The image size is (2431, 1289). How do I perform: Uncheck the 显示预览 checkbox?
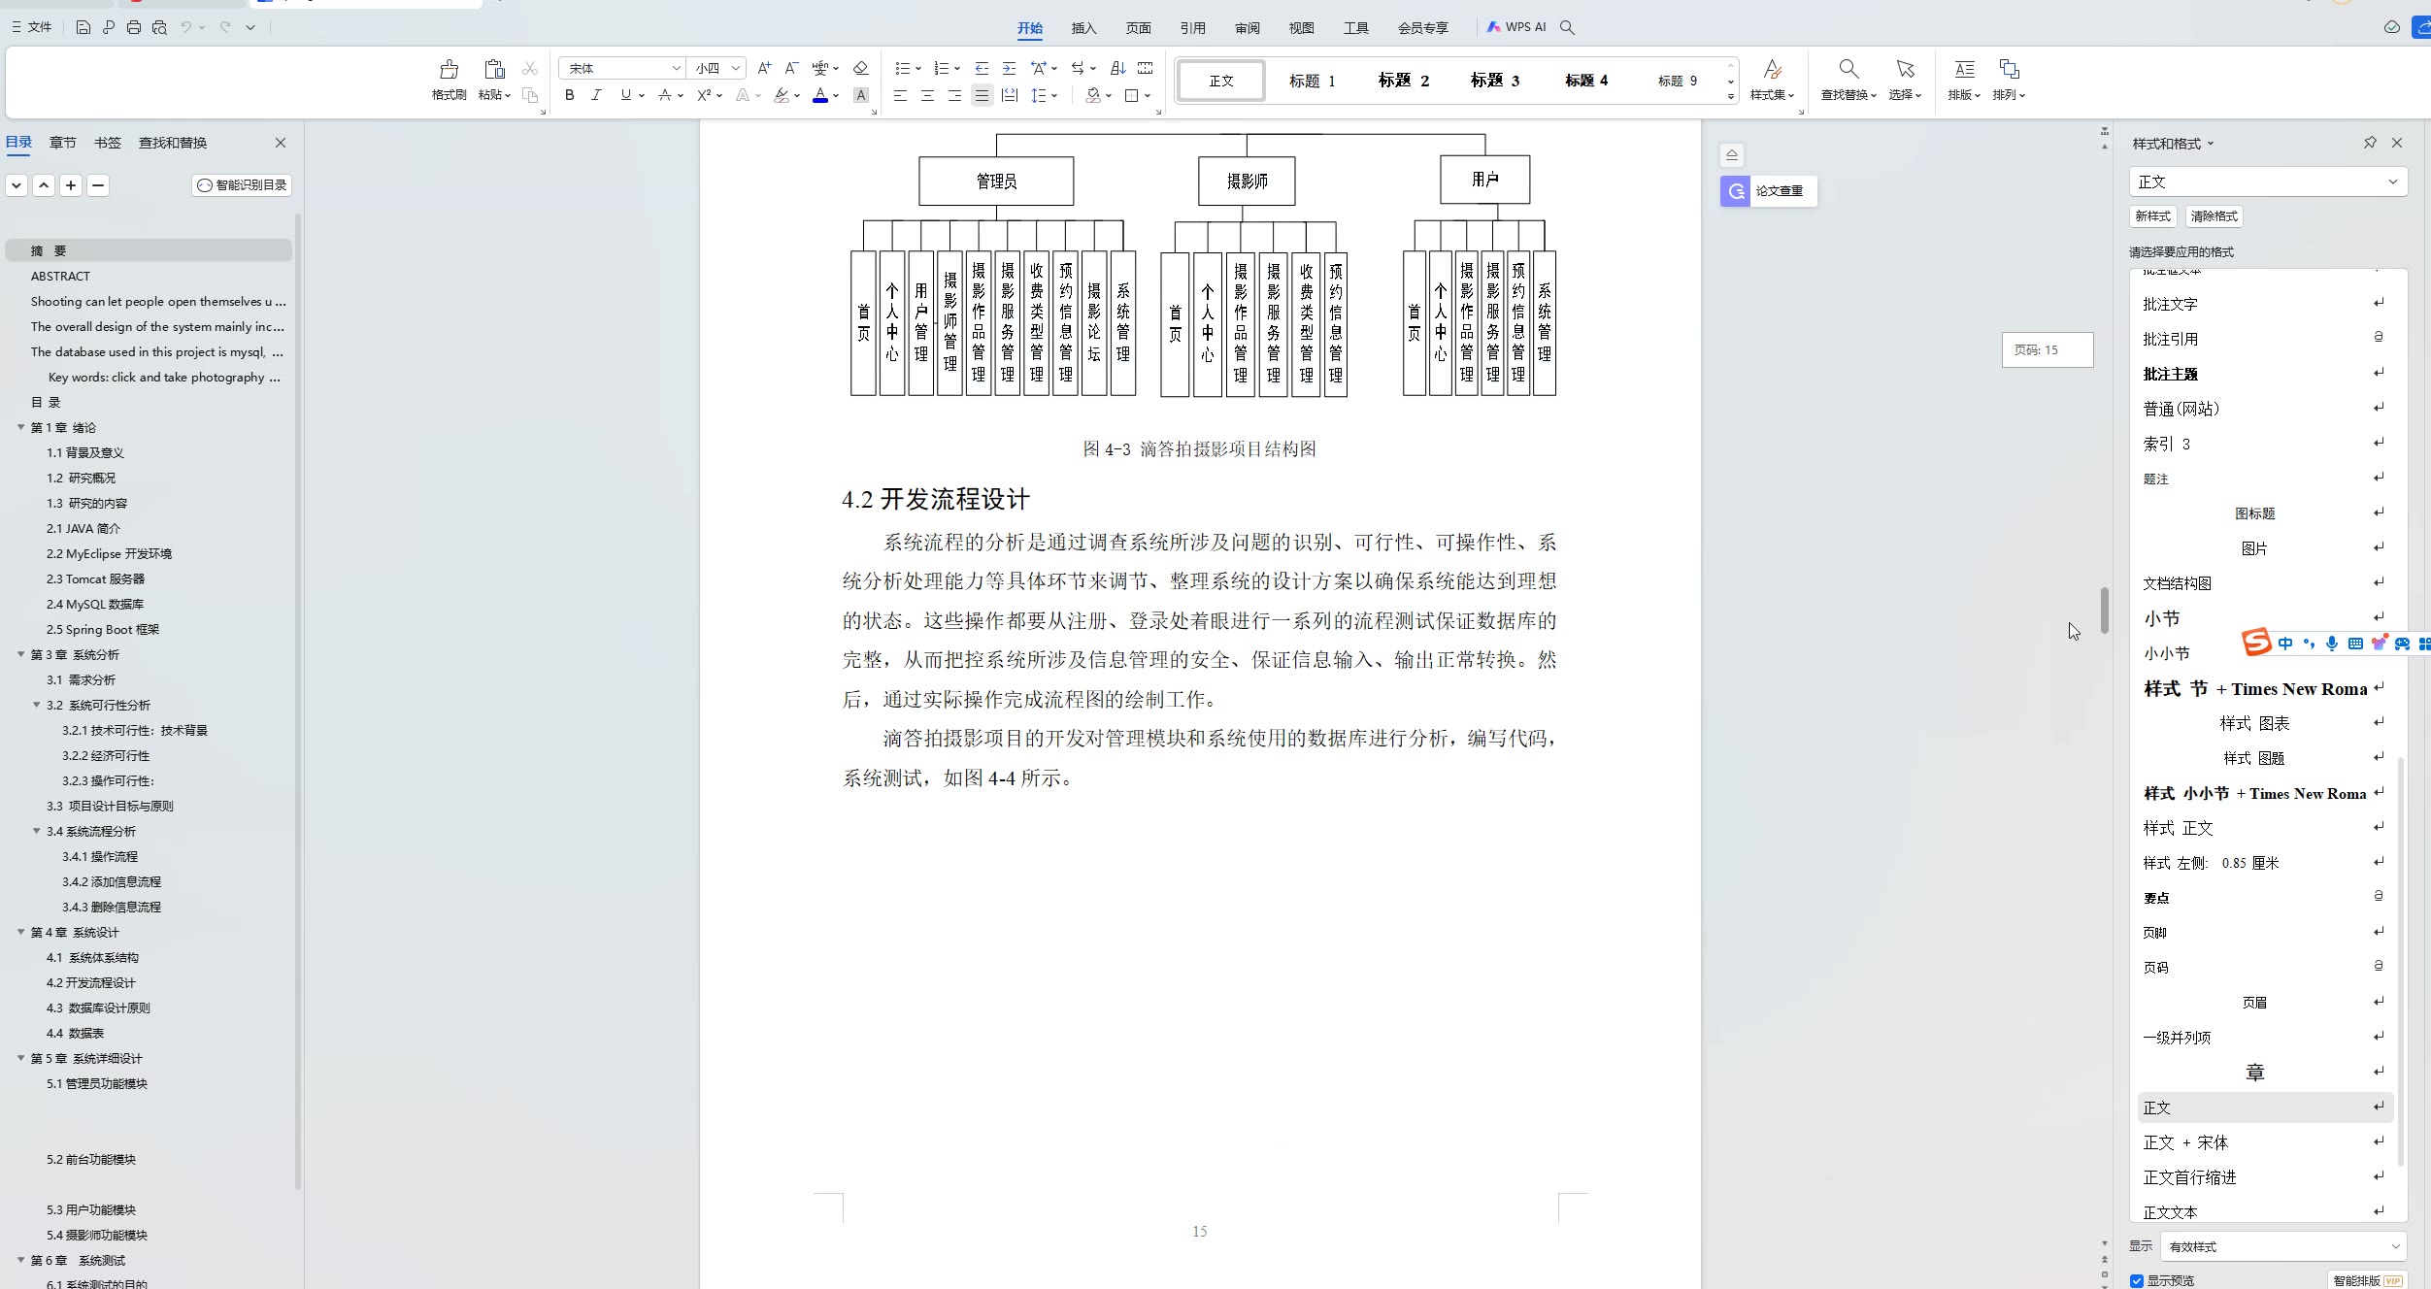tap(2137, 1280)
